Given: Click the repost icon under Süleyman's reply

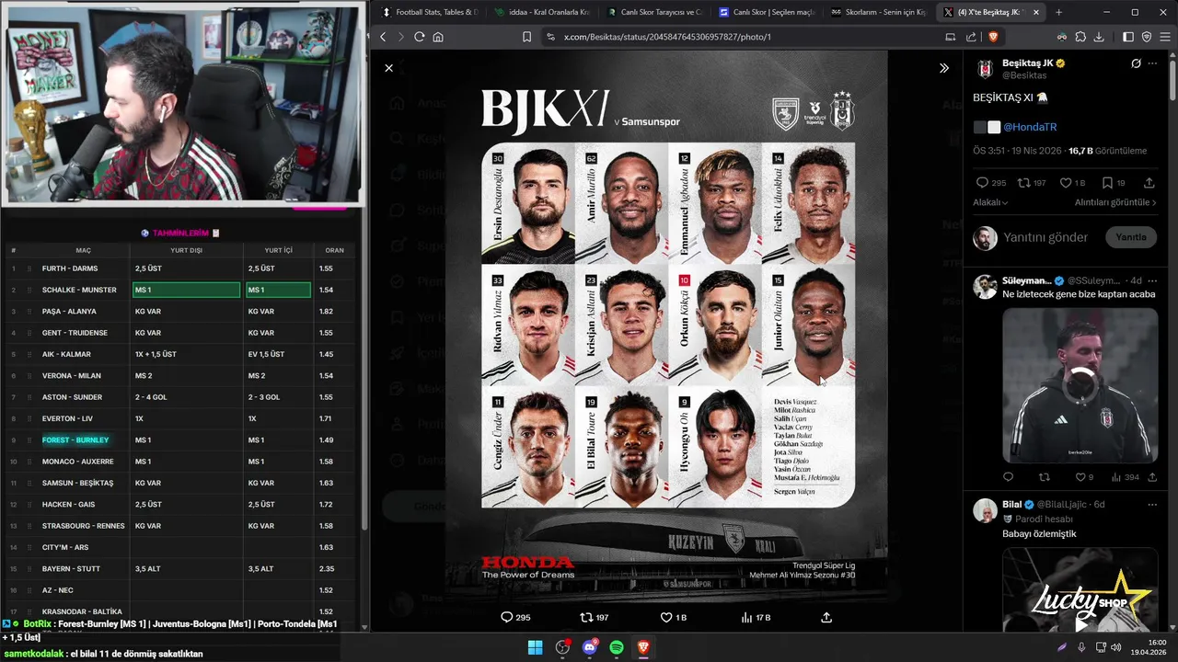Looking at the screenshot, I should click(1044, 477).
